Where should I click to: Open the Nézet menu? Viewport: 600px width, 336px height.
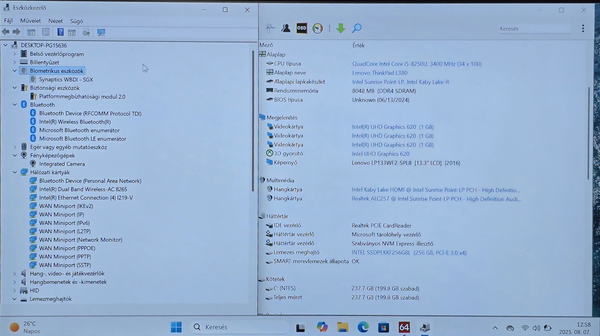click(56, 21)
